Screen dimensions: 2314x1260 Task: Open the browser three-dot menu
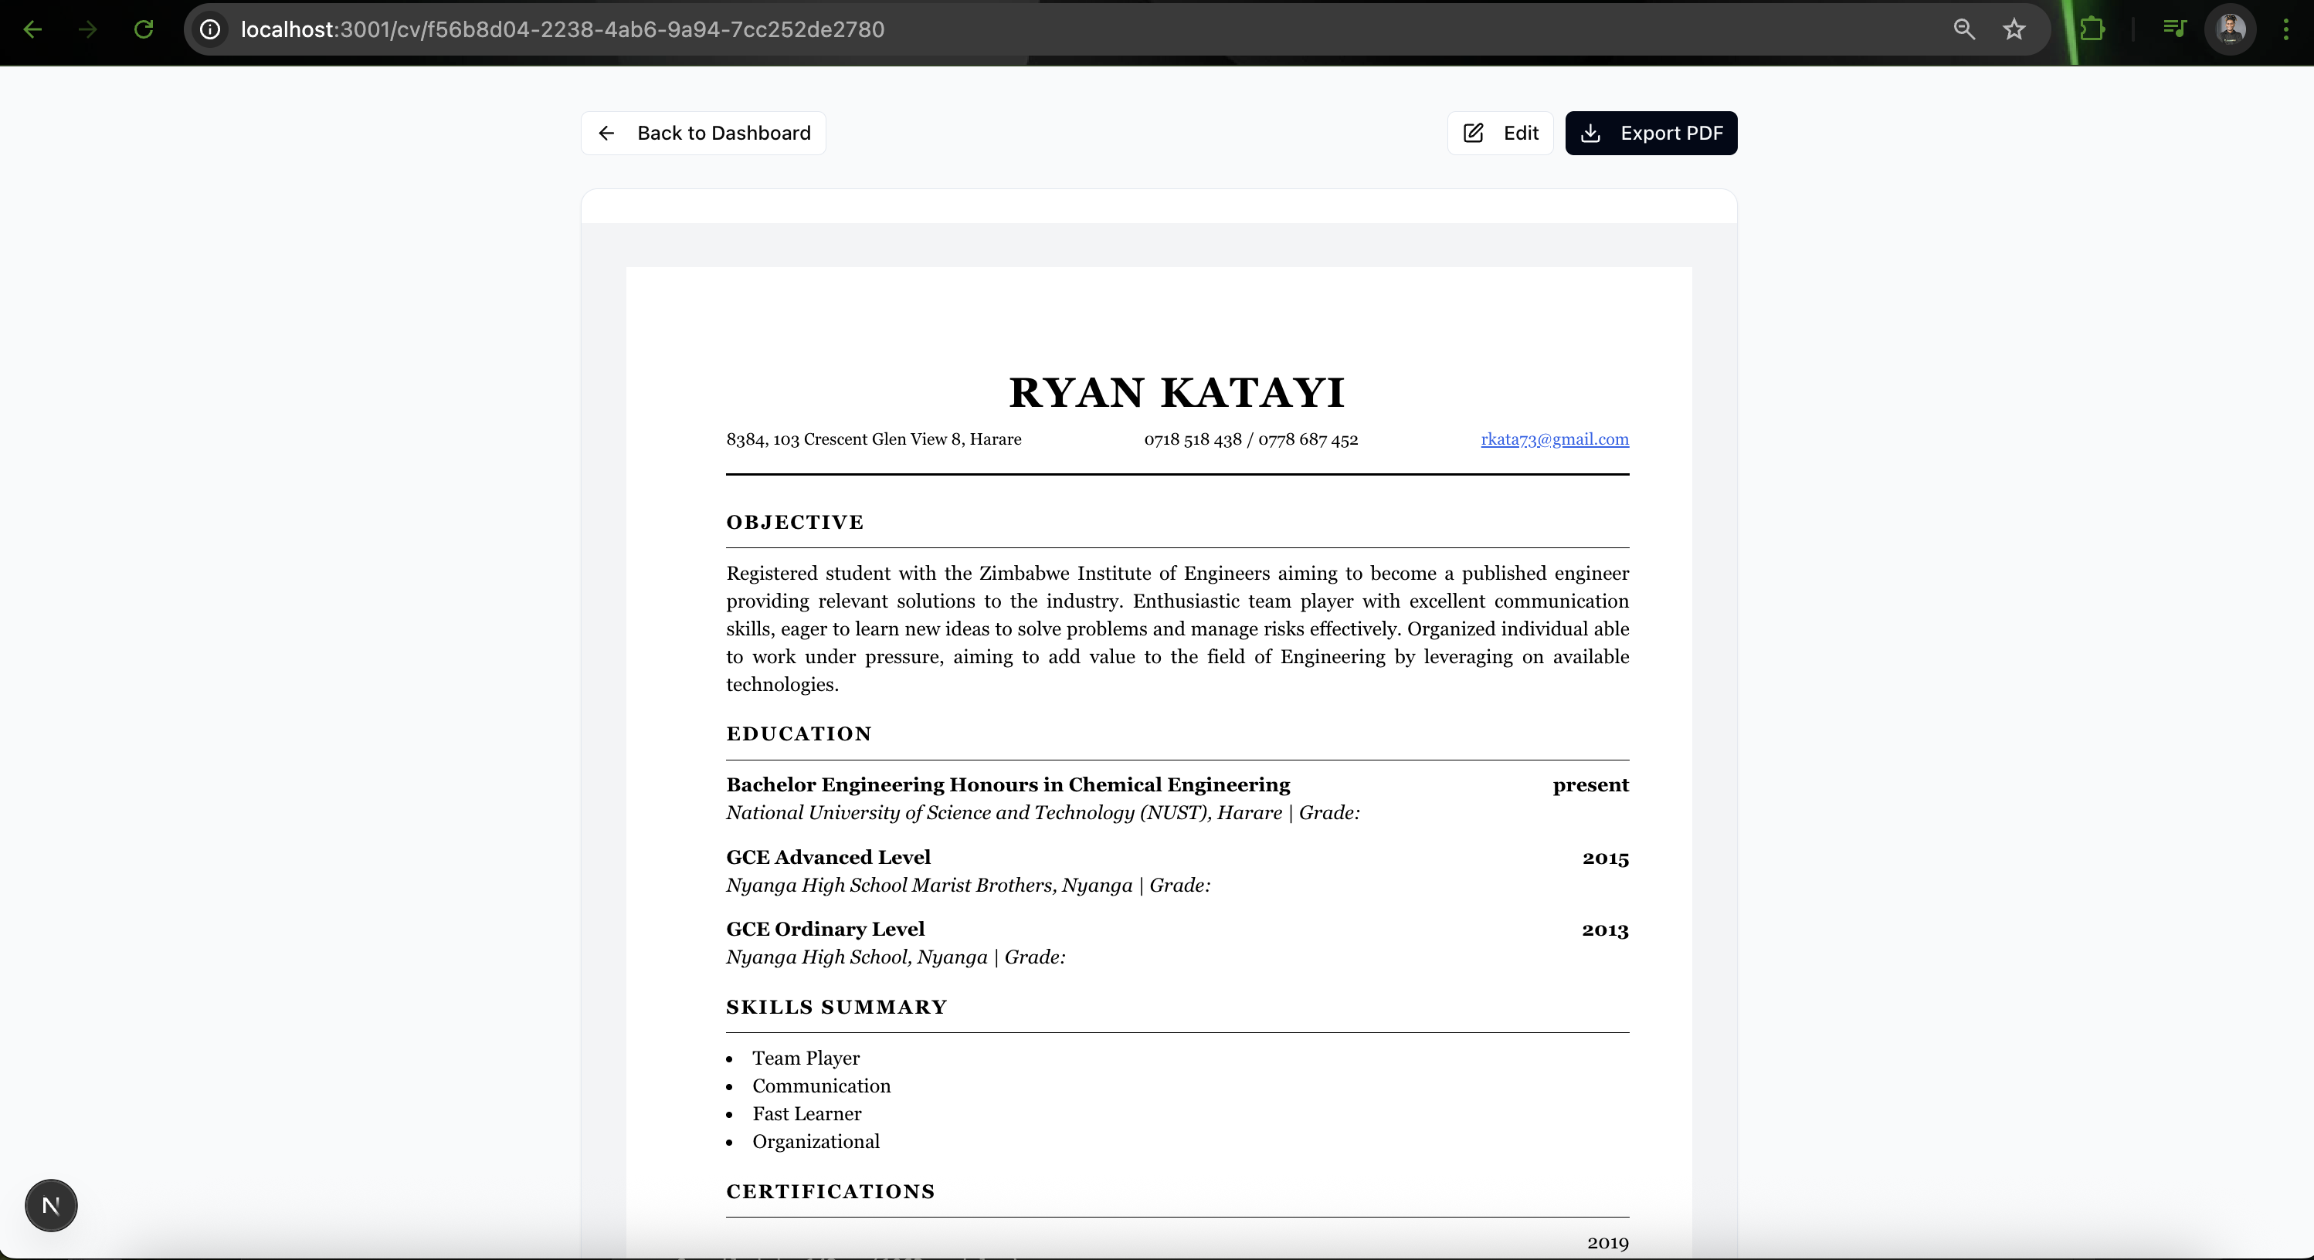(x=2286, y=29)
